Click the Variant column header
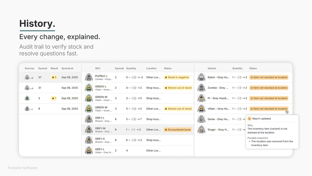Viewport: 312px width, 176px height. [212, 68]
